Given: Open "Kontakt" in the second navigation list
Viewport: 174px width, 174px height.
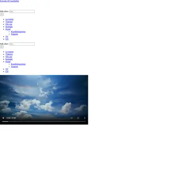Looking at the screenshot, I should 9,59.
